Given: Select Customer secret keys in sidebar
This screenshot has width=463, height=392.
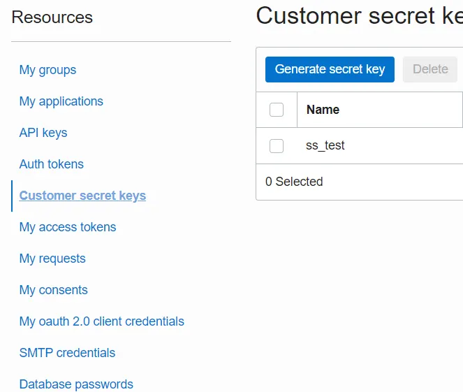Looking at the screenshot, I should [82, 196].
